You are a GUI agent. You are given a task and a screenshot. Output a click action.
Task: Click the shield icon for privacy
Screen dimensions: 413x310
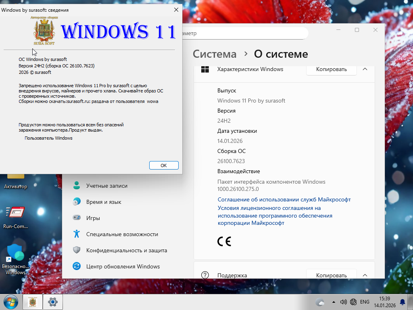[x=77, y=250]
